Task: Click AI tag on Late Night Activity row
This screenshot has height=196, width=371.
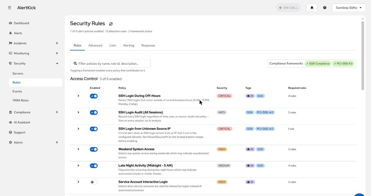Action: 250,165
